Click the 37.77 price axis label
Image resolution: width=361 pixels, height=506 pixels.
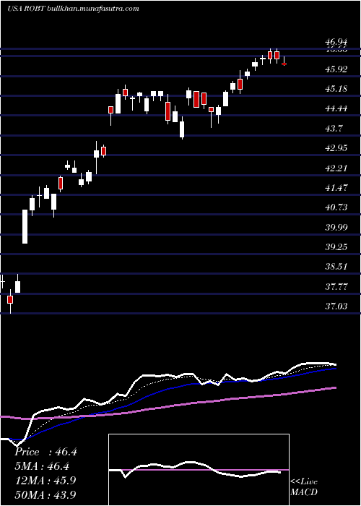click(336, 286)
